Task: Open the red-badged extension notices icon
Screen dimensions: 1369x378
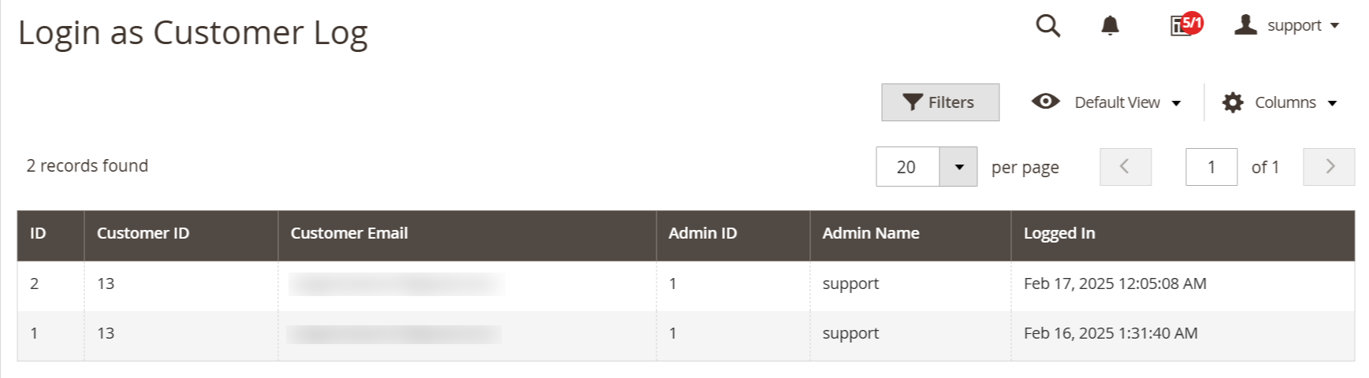Action: click(1186, 24)
